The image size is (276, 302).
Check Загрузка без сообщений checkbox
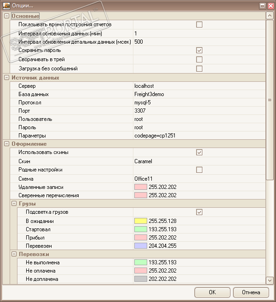point(199,68)
